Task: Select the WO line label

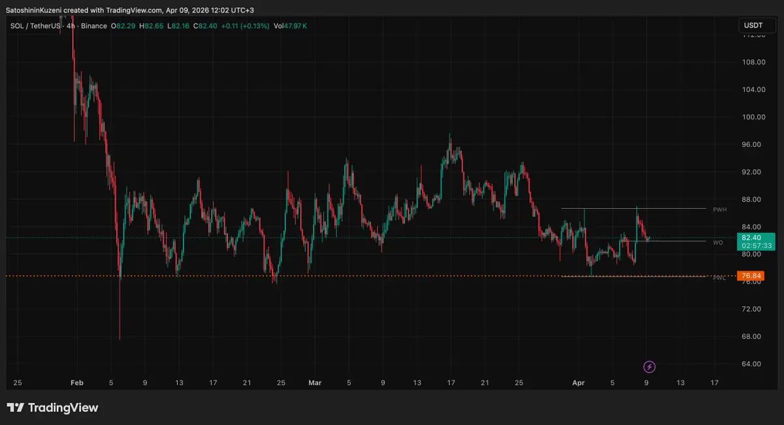Action: point(718,242)
